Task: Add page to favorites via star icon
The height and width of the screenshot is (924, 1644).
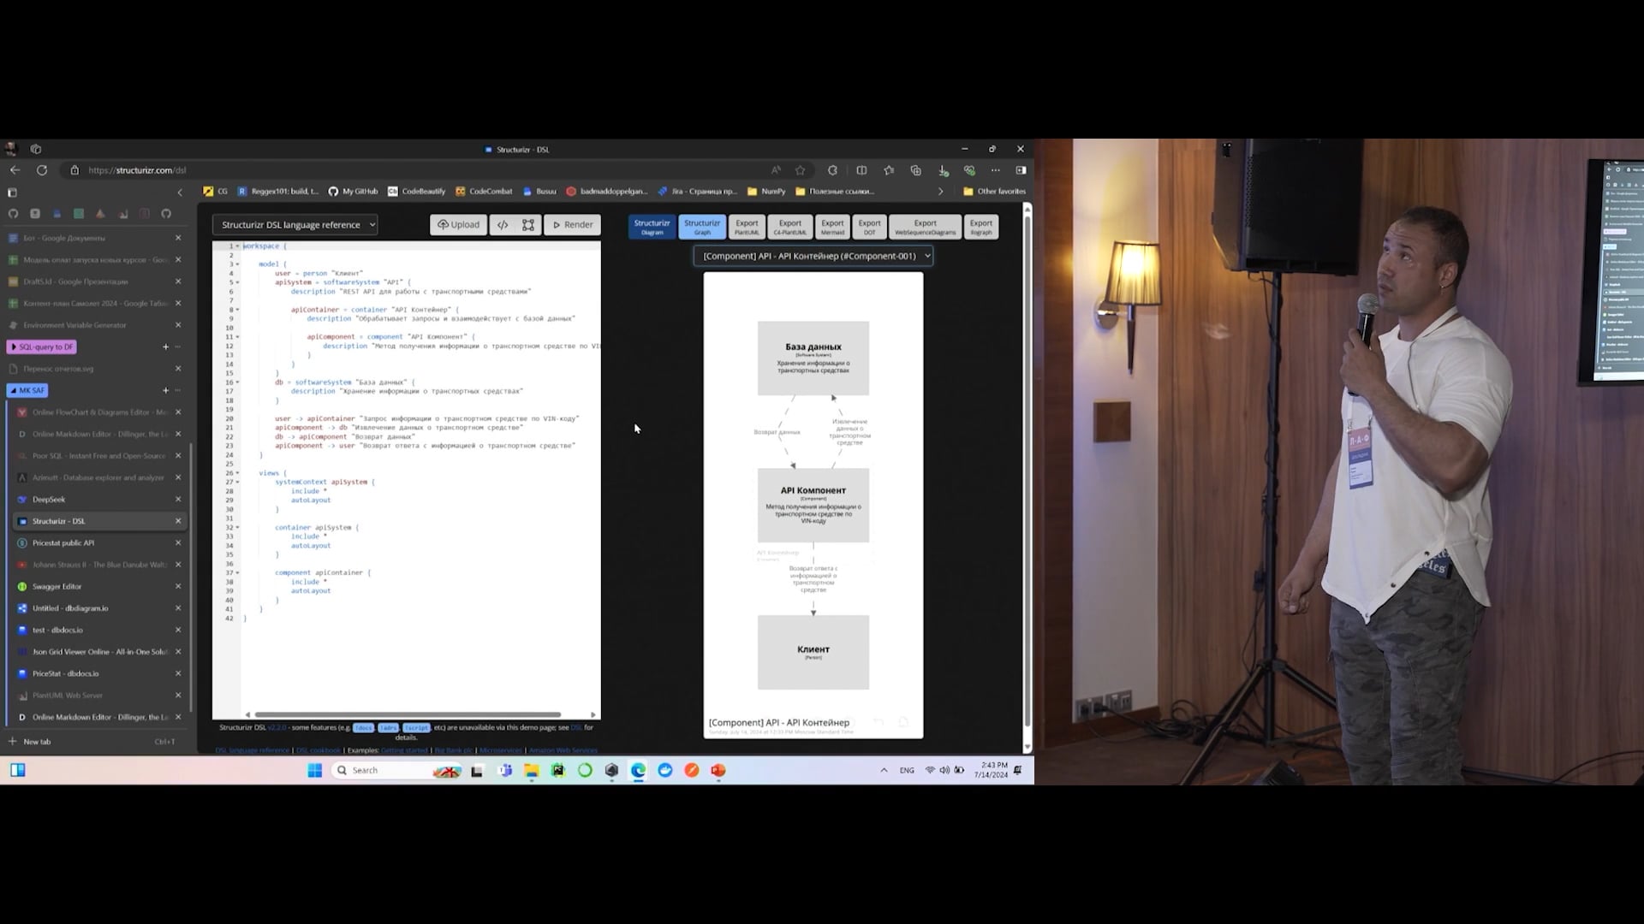Action: click(800, 170)
